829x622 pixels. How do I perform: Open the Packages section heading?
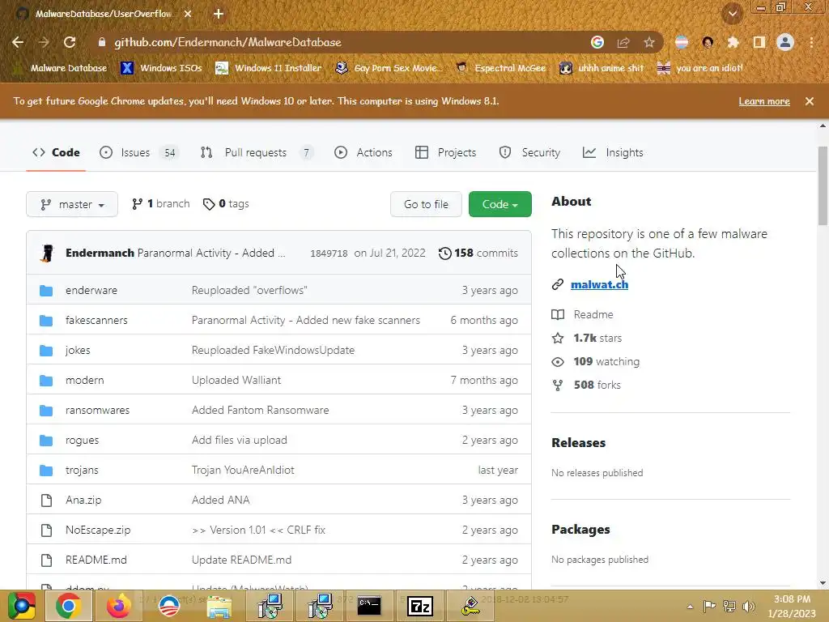click(580, 530)
